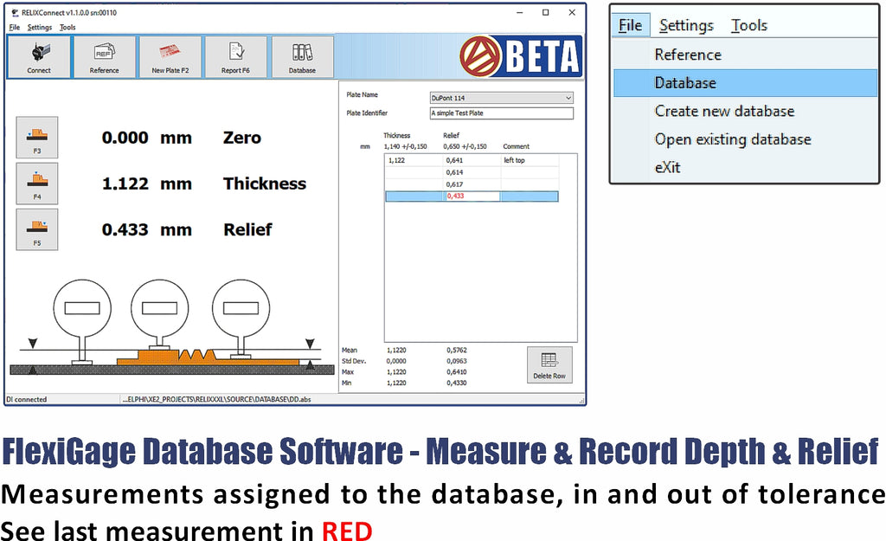Click the Plate Identifier text field
The height and width of the screenshot is (541, 886).
(501, 113)
